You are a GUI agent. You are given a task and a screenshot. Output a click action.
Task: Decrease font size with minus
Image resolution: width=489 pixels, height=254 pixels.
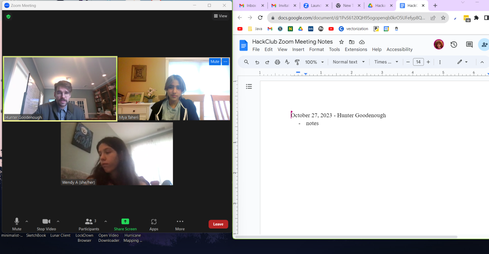[x=408, y=62]
